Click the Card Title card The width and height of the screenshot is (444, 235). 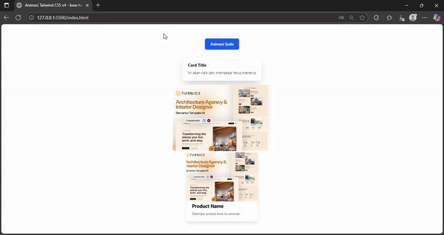tap(221, 69)
